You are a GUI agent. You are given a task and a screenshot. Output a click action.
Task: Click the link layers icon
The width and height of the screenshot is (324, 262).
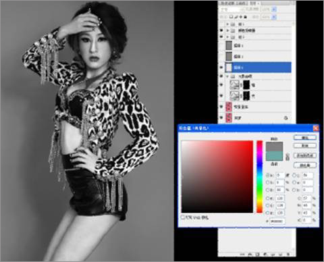[242, 255]
